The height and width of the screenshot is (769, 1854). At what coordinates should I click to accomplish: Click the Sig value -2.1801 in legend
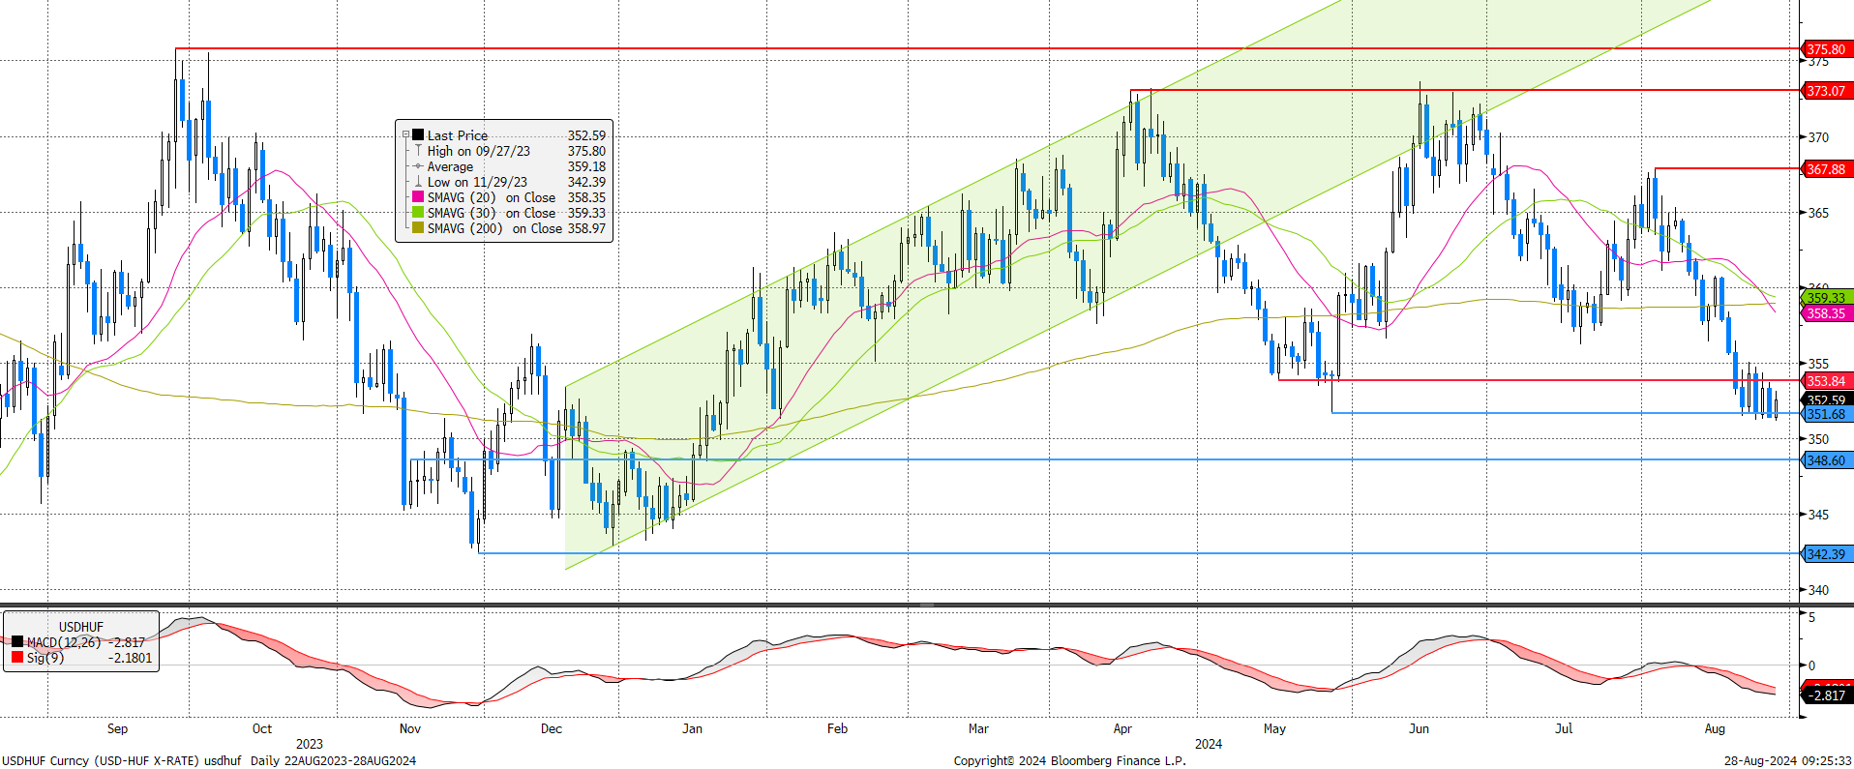coord(130,658)
